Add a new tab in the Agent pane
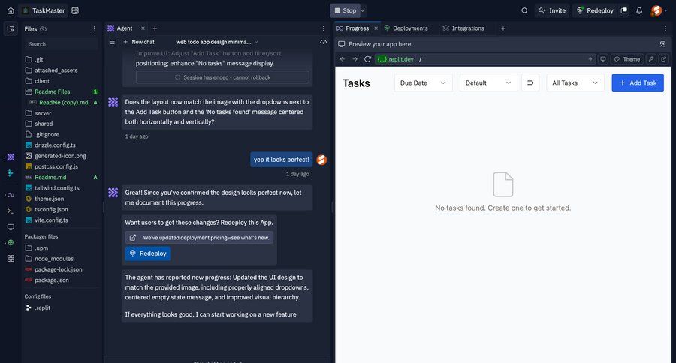 (x=155, y=28)
